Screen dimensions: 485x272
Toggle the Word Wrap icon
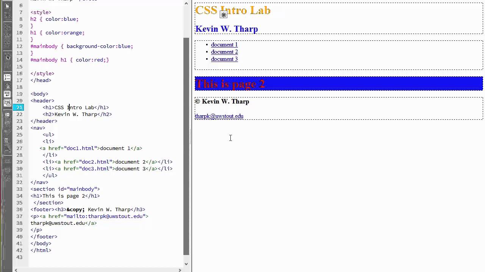click(7, 94)
